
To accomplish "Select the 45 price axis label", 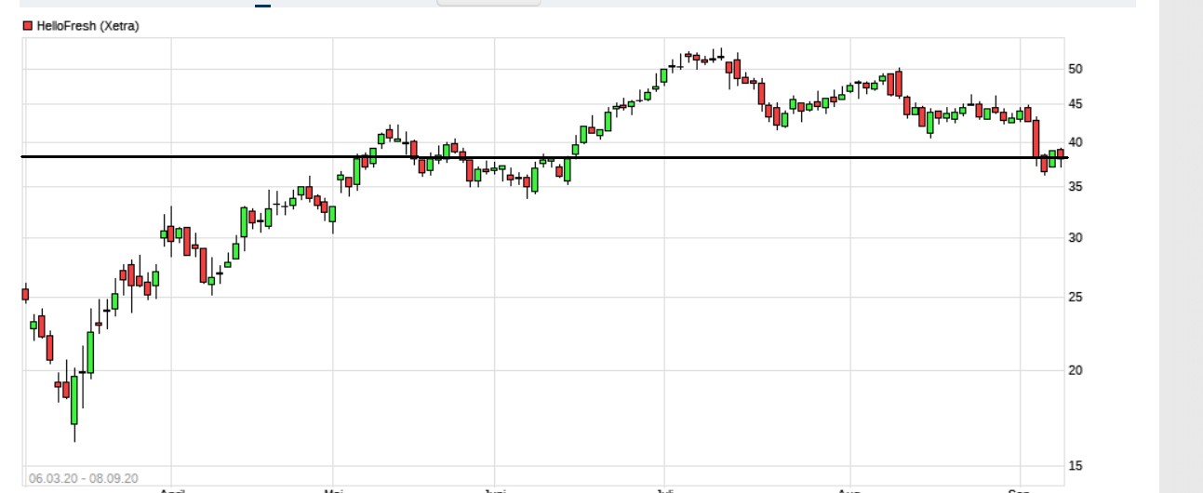I will pyautogui.click(x=1076, y=104).
